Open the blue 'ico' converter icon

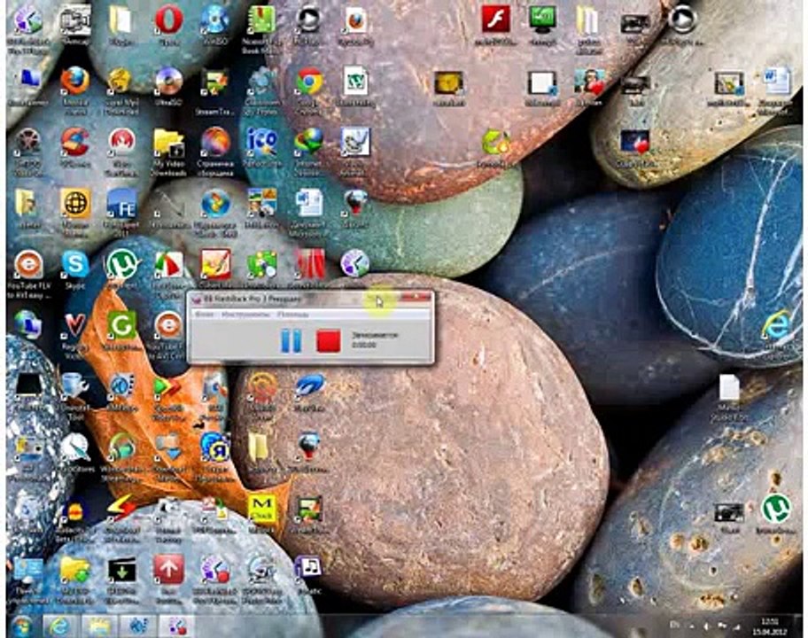coord(261,142)
